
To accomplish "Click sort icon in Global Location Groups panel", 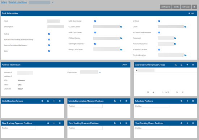I will [x=48, y=101].
